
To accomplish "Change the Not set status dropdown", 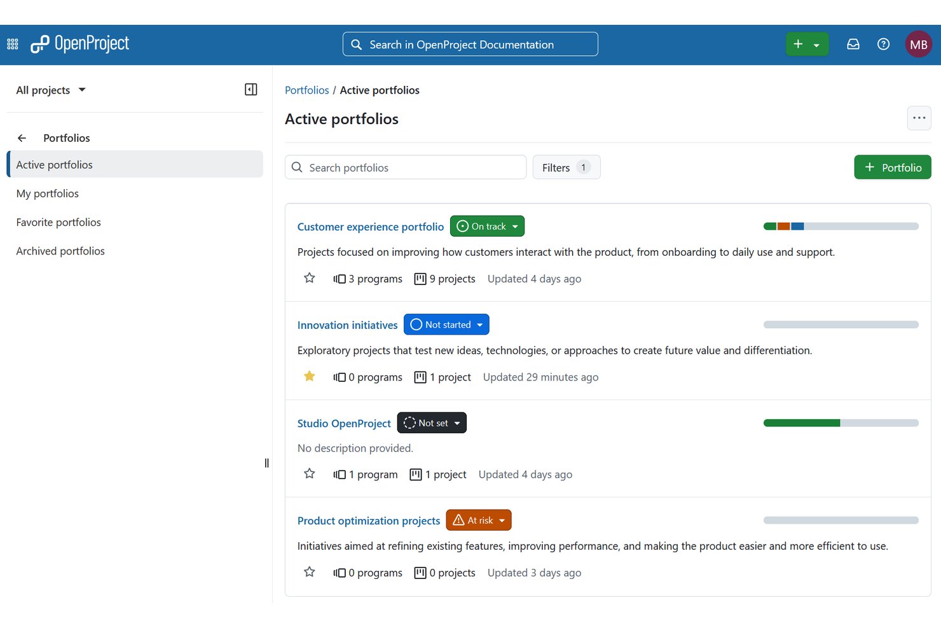I will click(x=432, y=423).
